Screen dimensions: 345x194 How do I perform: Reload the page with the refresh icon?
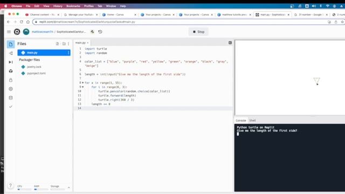[x=22, y=22]
